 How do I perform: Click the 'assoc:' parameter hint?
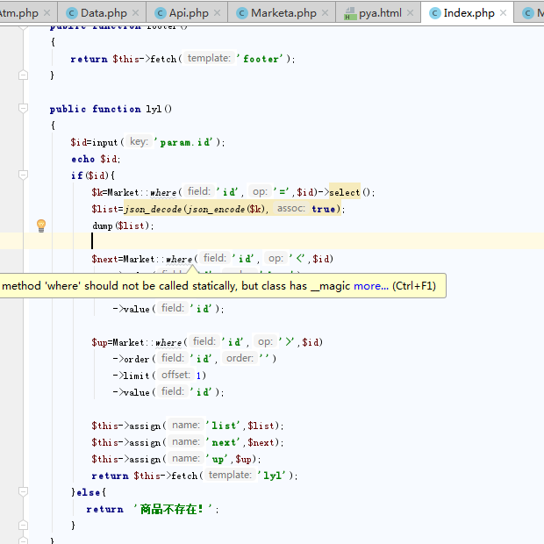click(290, 208)
